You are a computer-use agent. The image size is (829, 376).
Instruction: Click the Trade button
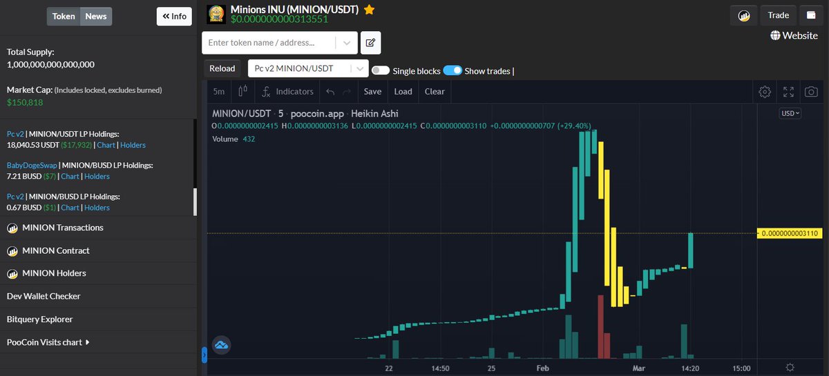(x=778, y=15)
